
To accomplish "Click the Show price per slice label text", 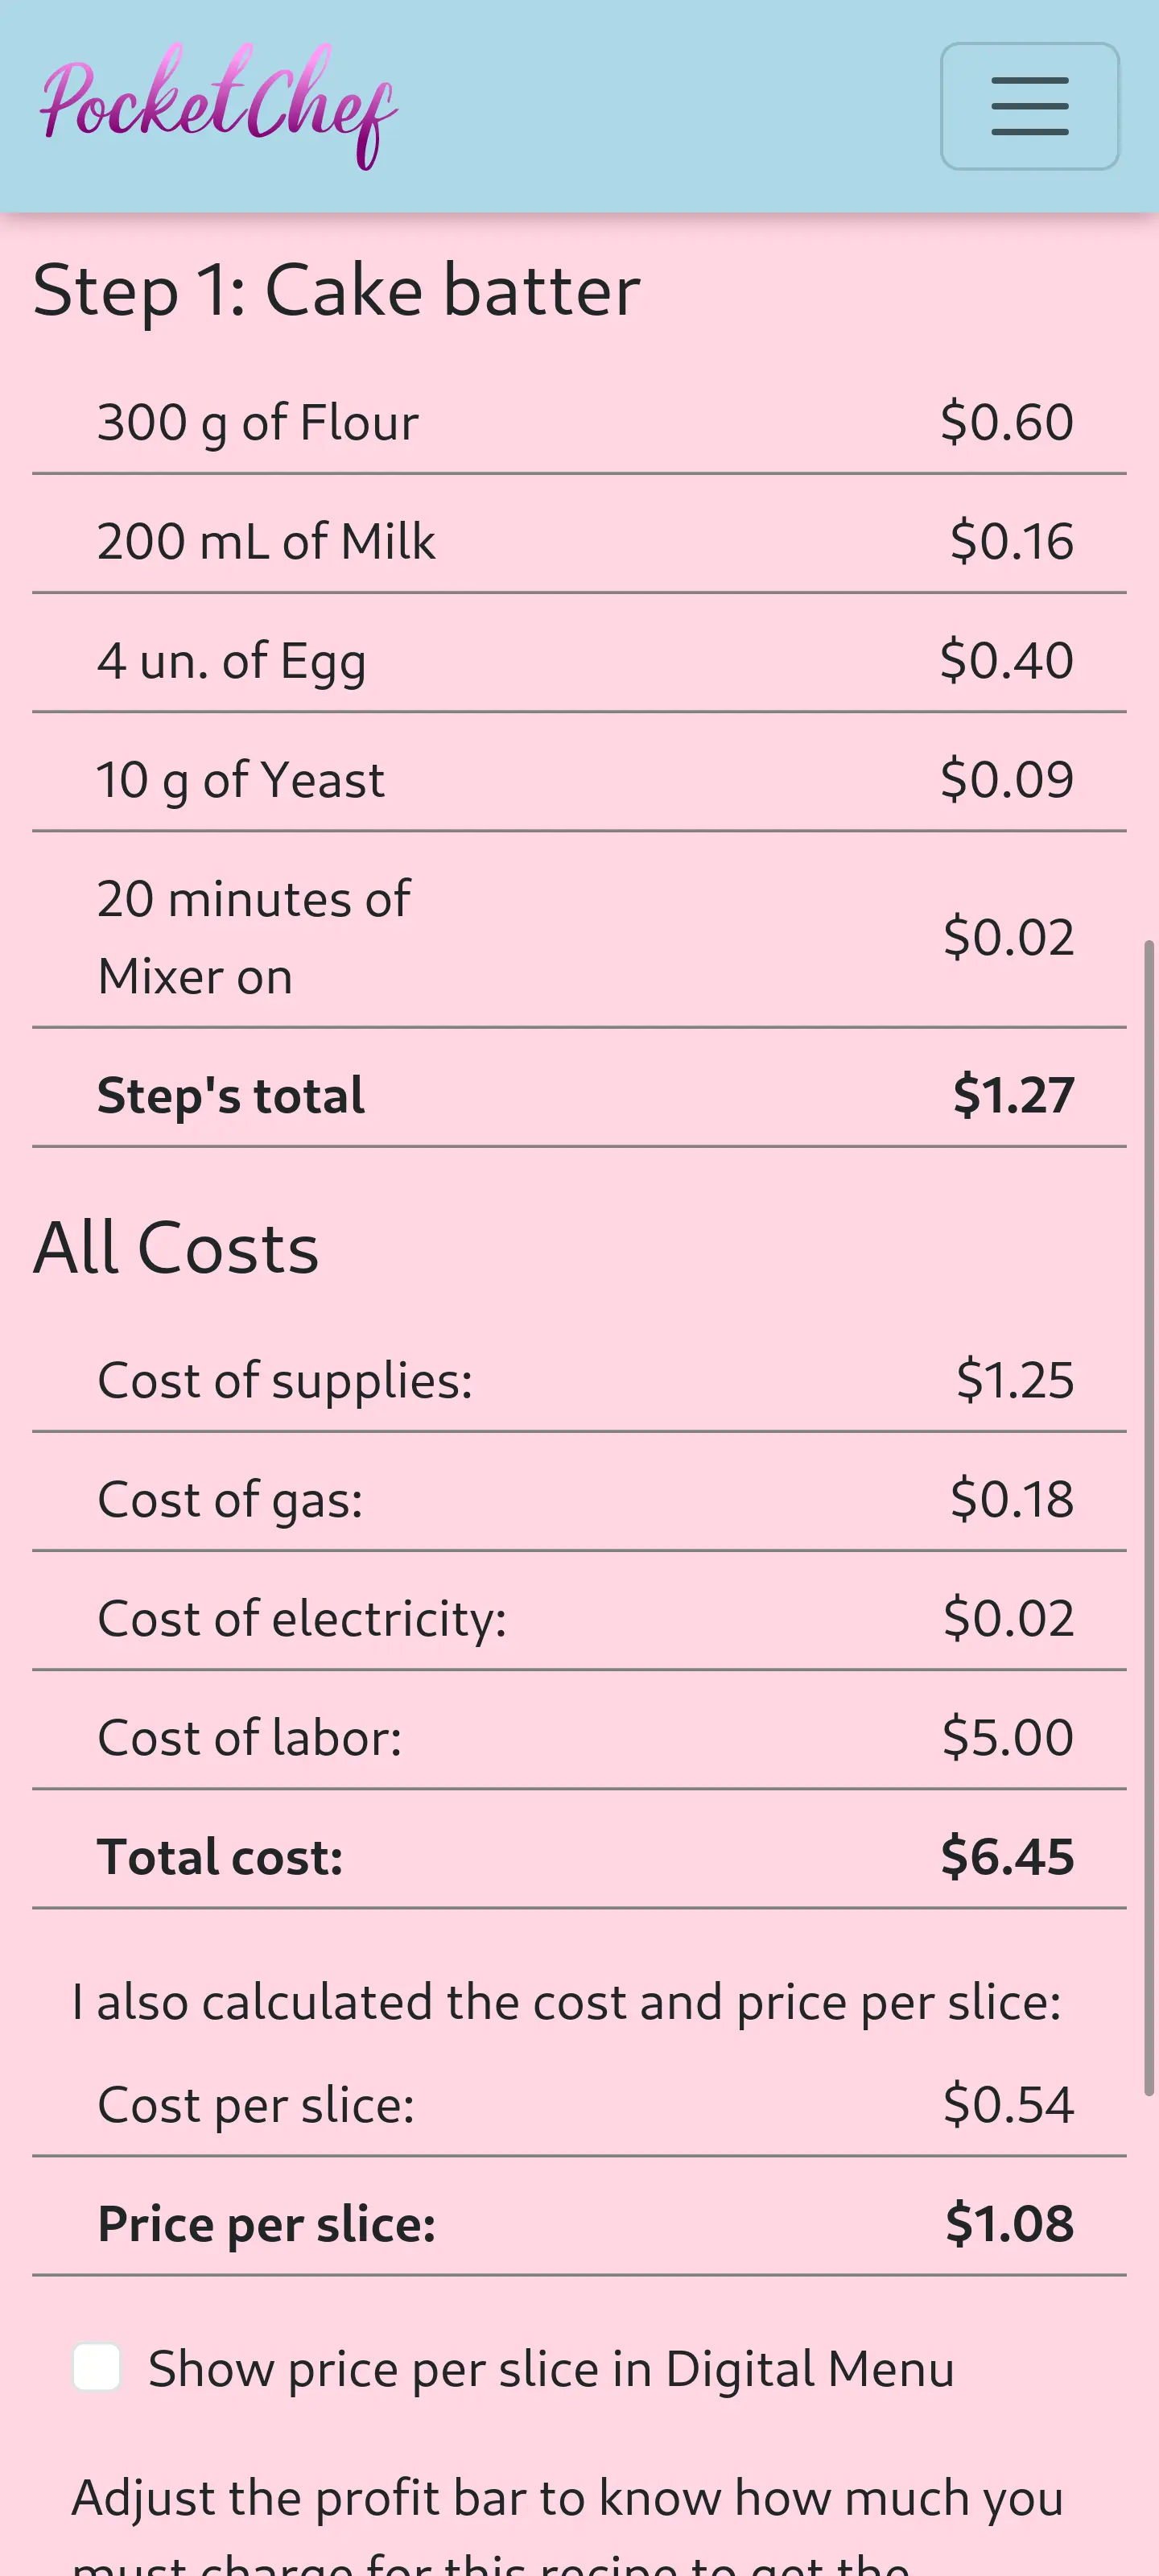I will click(551, 2369).
